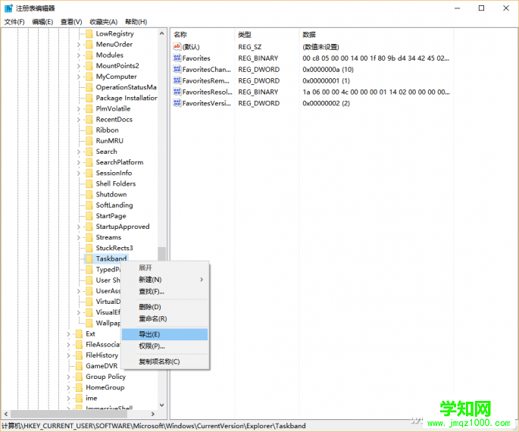Expand the MenuOrder tree node
Image resolution: width=519 pixels, height=432 pixels.
point(79,45)
